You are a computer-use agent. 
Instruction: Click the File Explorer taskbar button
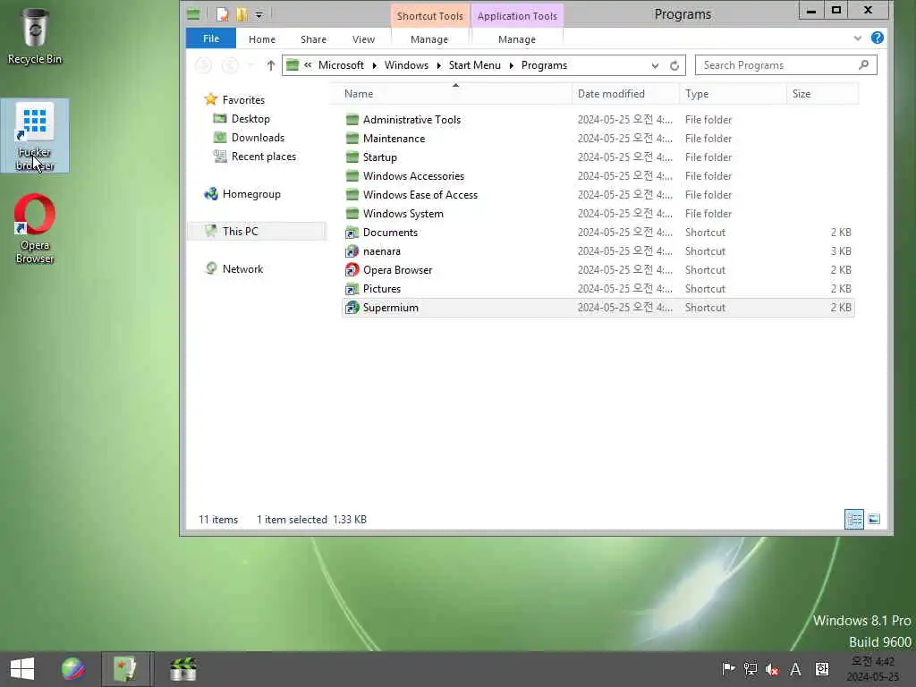pos(125,669)
